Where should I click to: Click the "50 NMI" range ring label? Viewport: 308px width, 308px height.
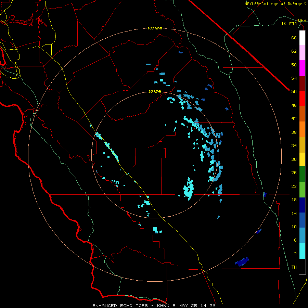click(155, 91)
